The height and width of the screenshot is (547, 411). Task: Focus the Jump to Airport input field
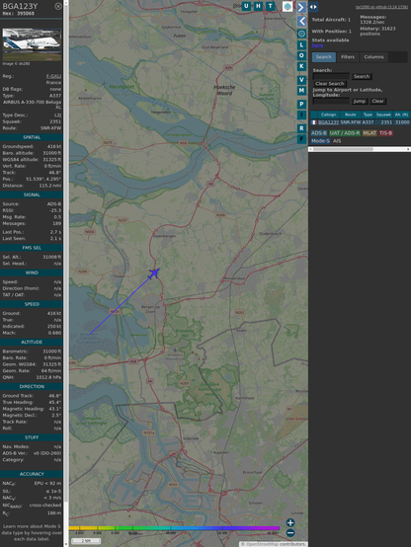pos(331,101)
